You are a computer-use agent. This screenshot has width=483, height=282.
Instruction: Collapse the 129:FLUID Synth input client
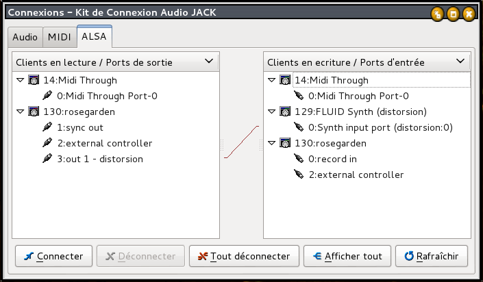tap(271, 112)
